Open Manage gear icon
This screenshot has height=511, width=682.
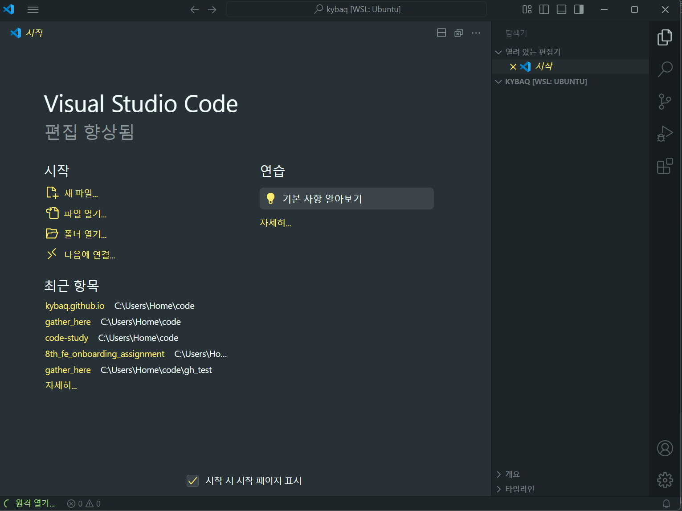pos(665,480)
